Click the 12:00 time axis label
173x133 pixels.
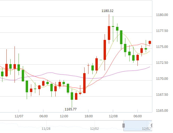click(64, 116)
